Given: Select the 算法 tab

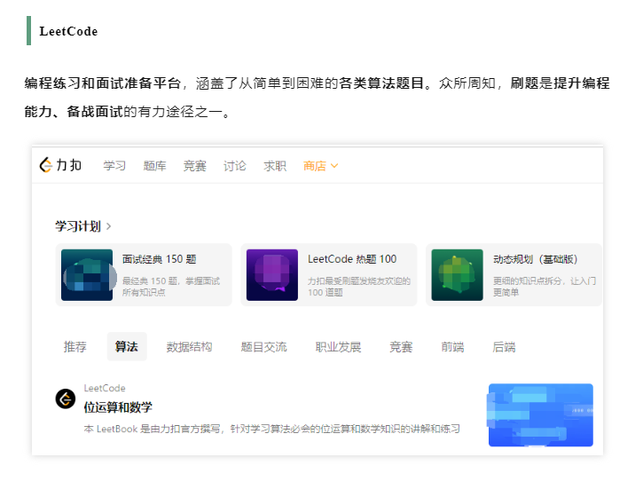Looking at the screenshot, I should 127,347.
